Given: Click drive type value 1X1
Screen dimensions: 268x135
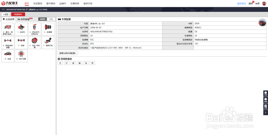Looking at the screenshot, I should pyautogui.click(x=196, y=44).
